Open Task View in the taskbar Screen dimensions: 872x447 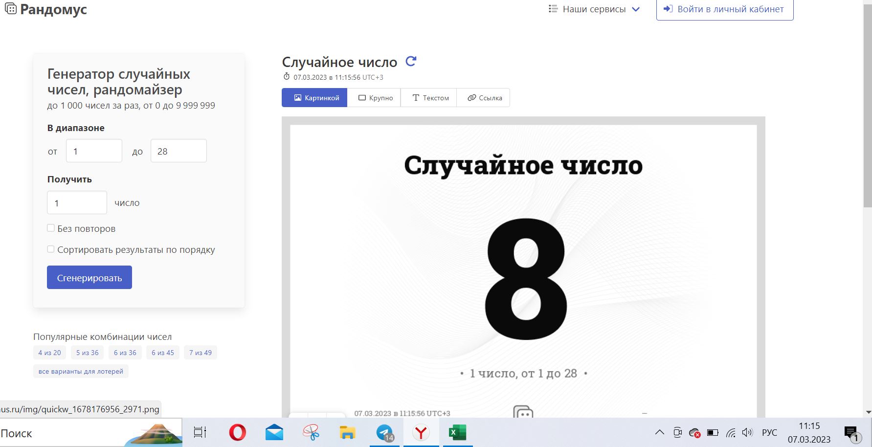pyautogui.click(x=200, y=432)
